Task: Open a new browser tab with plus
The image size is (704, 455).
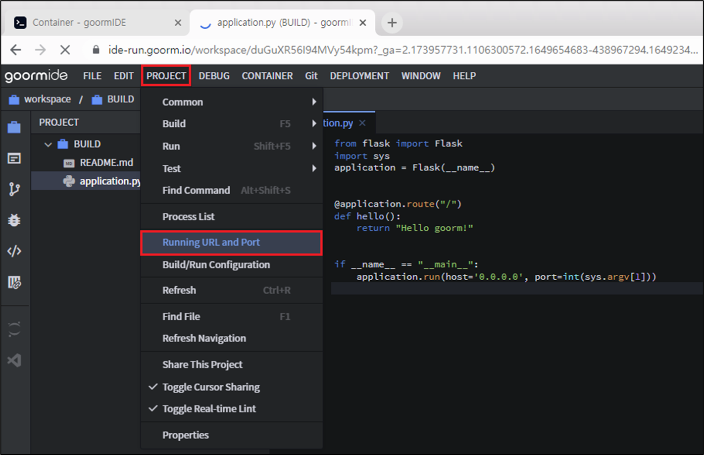Action: click(392, 23)
